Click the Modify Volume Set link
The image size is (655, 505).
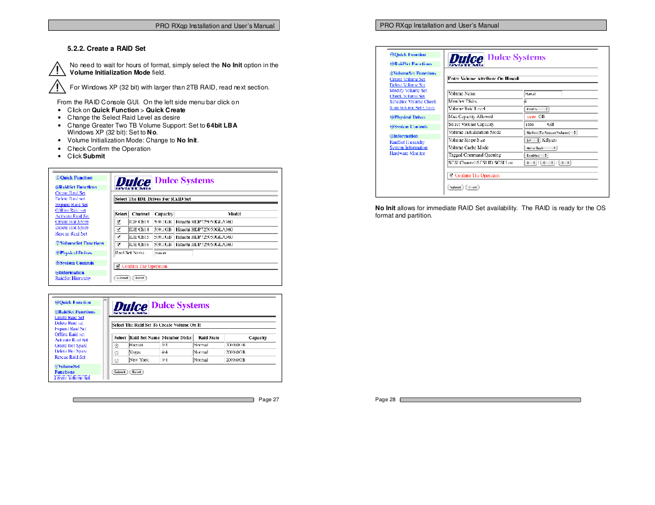coord(408,91)
